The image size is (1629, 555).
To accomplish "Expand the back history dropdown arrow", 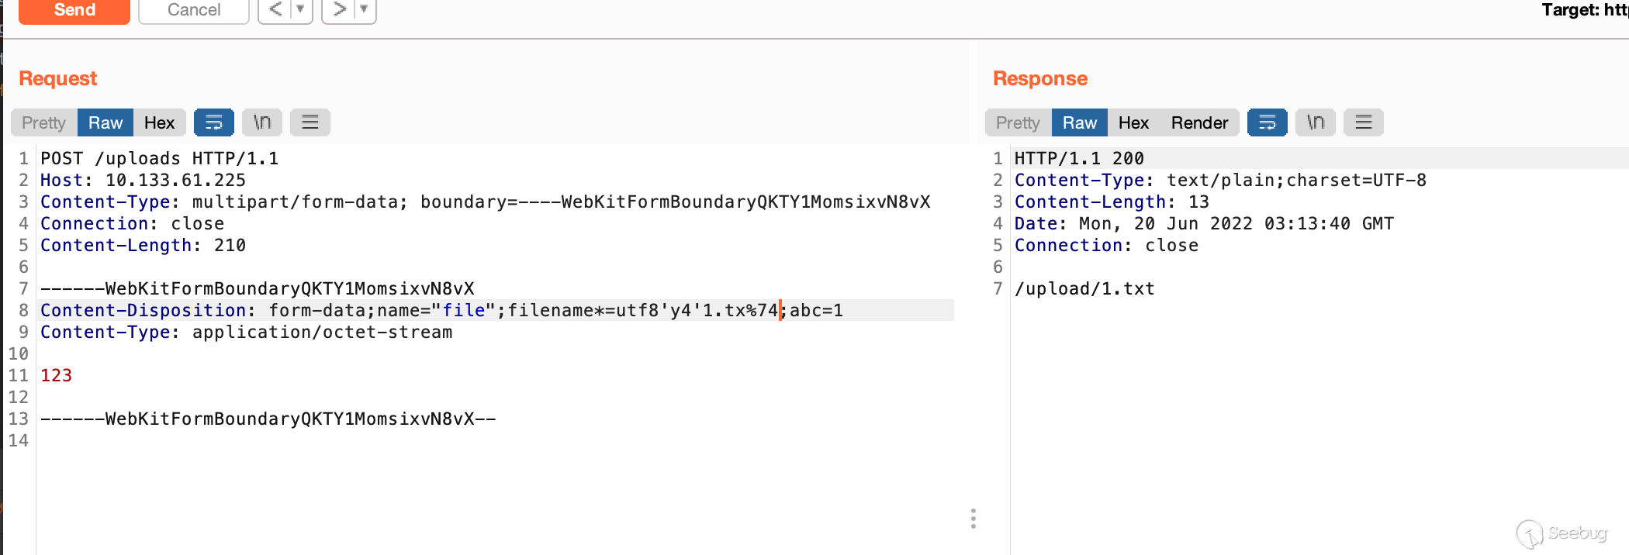I will [300, 9].
